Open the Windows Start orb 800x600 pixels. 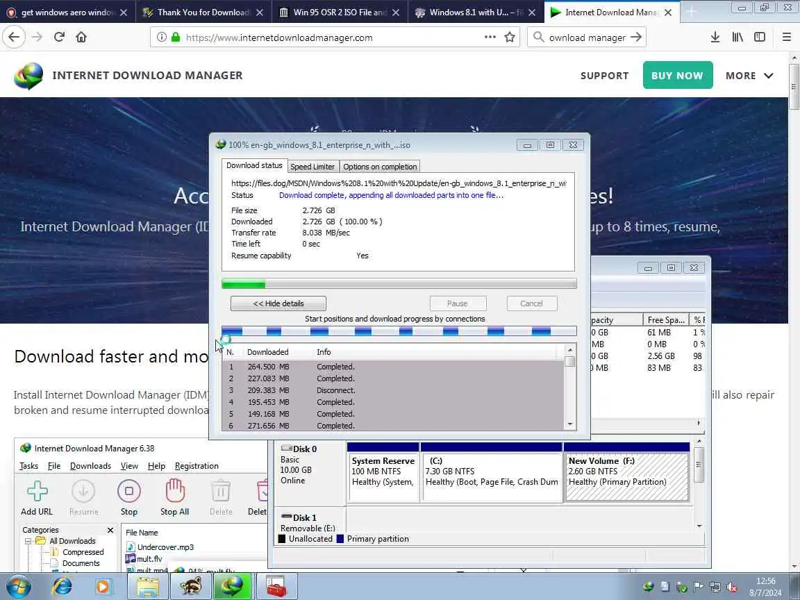click(x=19, y=586)
